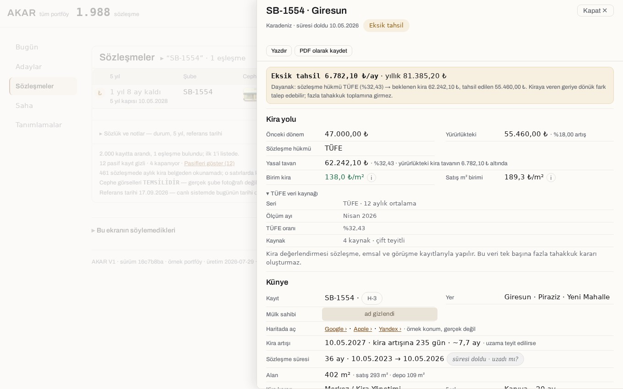The width and height of the screenshot is (623, 389).
Task: Click the info icon beside Satış m² birimi
Action: (x=551, y=178)
